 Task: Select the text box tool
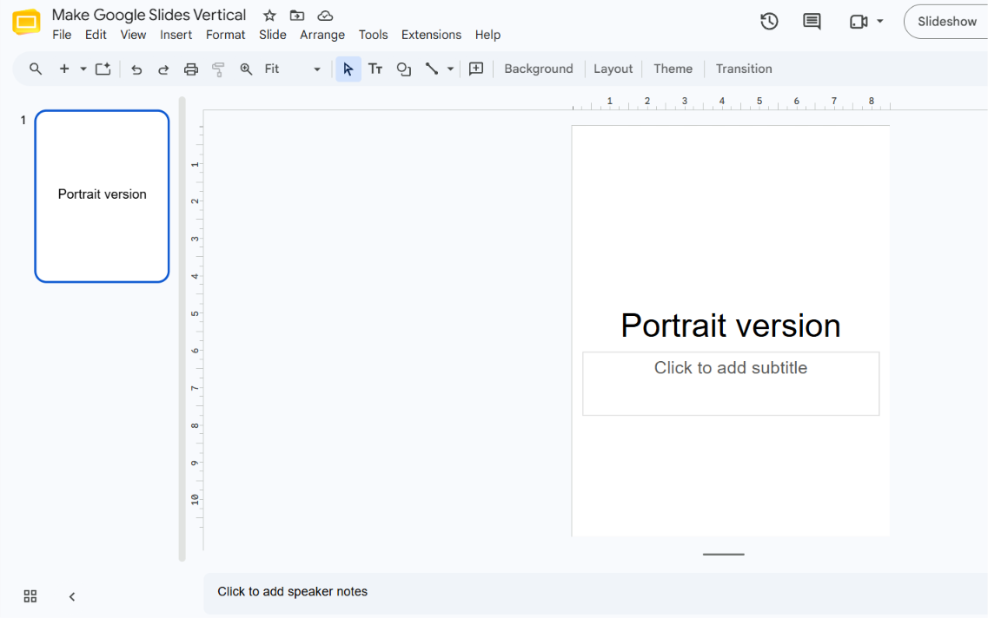[375, 69]
